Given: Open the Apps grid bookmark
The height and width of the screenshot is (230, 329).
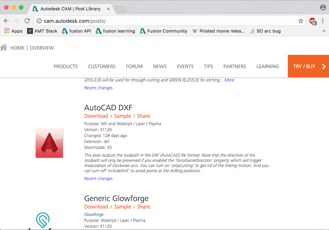Looking at the screenshot, I should (13, 31).
